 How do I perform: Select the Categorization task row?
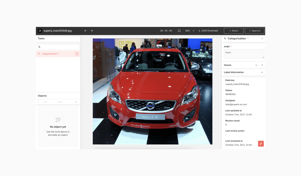pyautogui.click(x=58, y=54)
